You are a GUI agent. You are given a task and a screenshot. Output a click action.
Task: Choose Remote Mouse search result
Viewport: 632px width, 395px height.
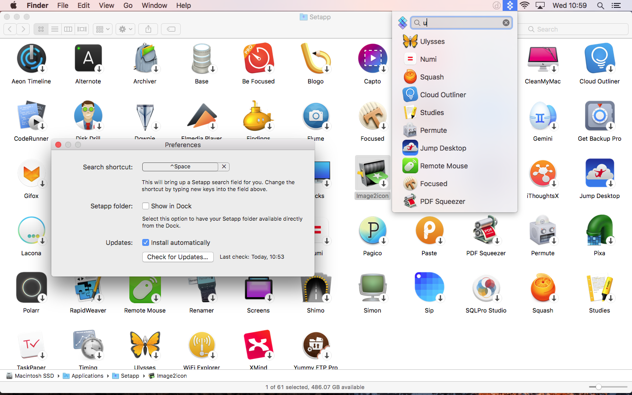[x=455, y=166]
